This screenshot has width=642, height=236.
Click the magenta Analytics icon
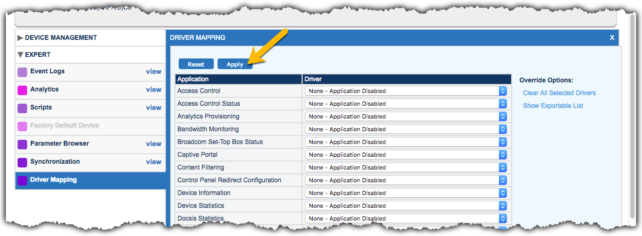pyautogui.click(x=22, y=90)
